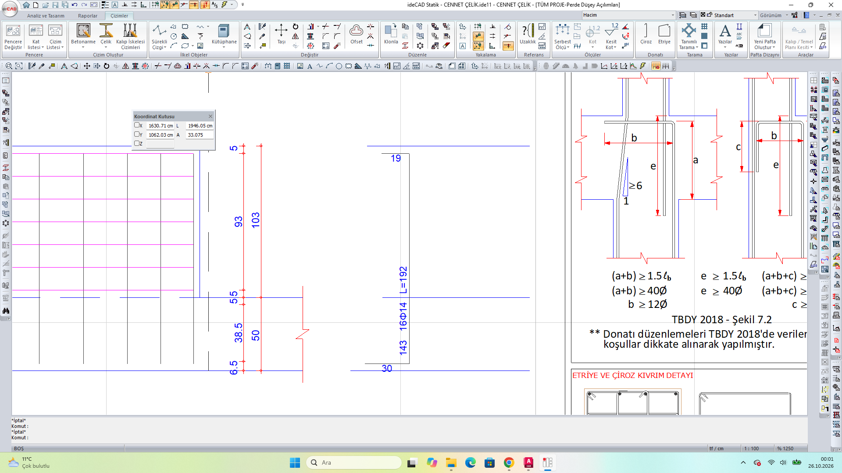Click the Yazılar text button
This screenshot has width=842, height=473.
pyautogui.click(x=725, y=35)
